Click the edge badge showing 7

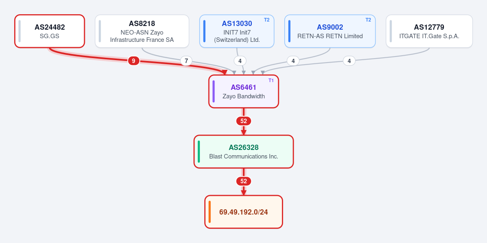(186, 61)
